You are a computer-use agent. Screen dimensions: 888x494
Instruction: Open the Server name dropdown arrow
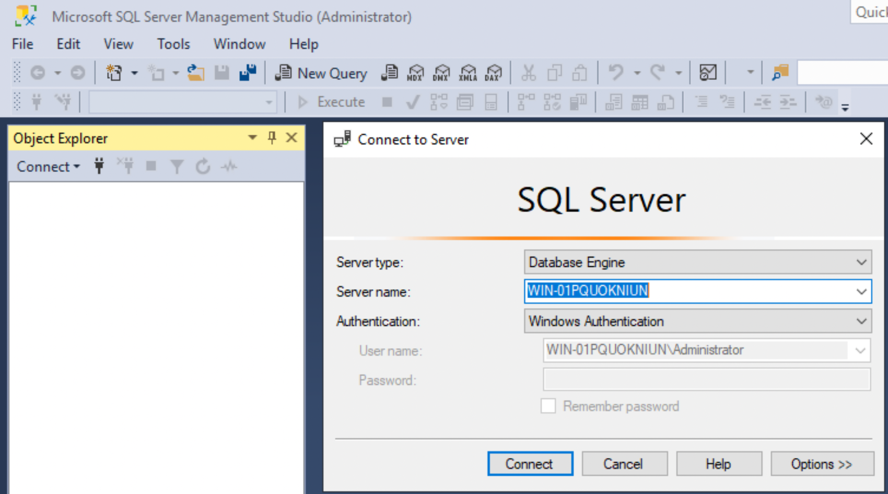(x=861, y=291)
